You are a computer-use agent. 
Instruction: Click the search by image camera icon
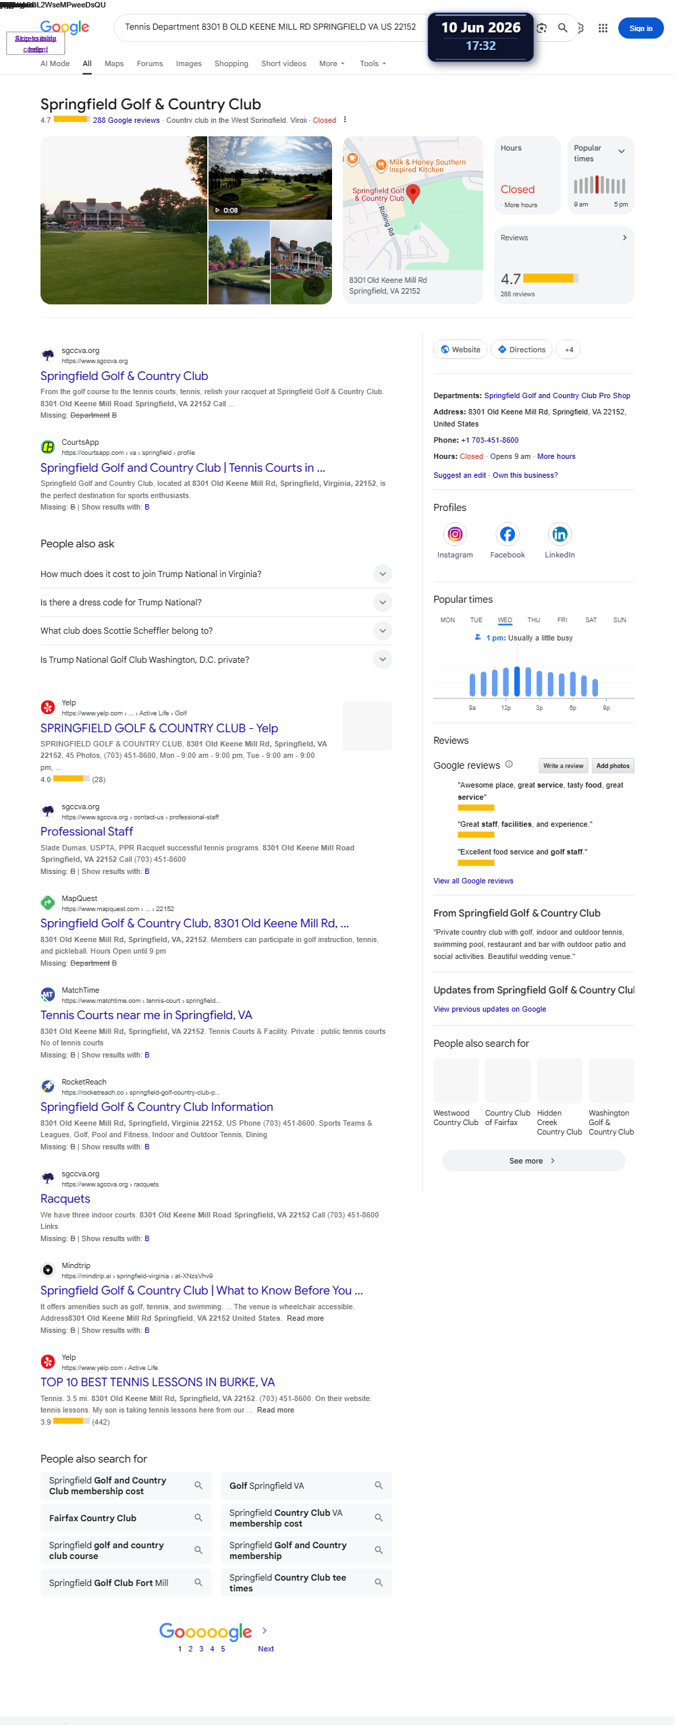point(541,28)
